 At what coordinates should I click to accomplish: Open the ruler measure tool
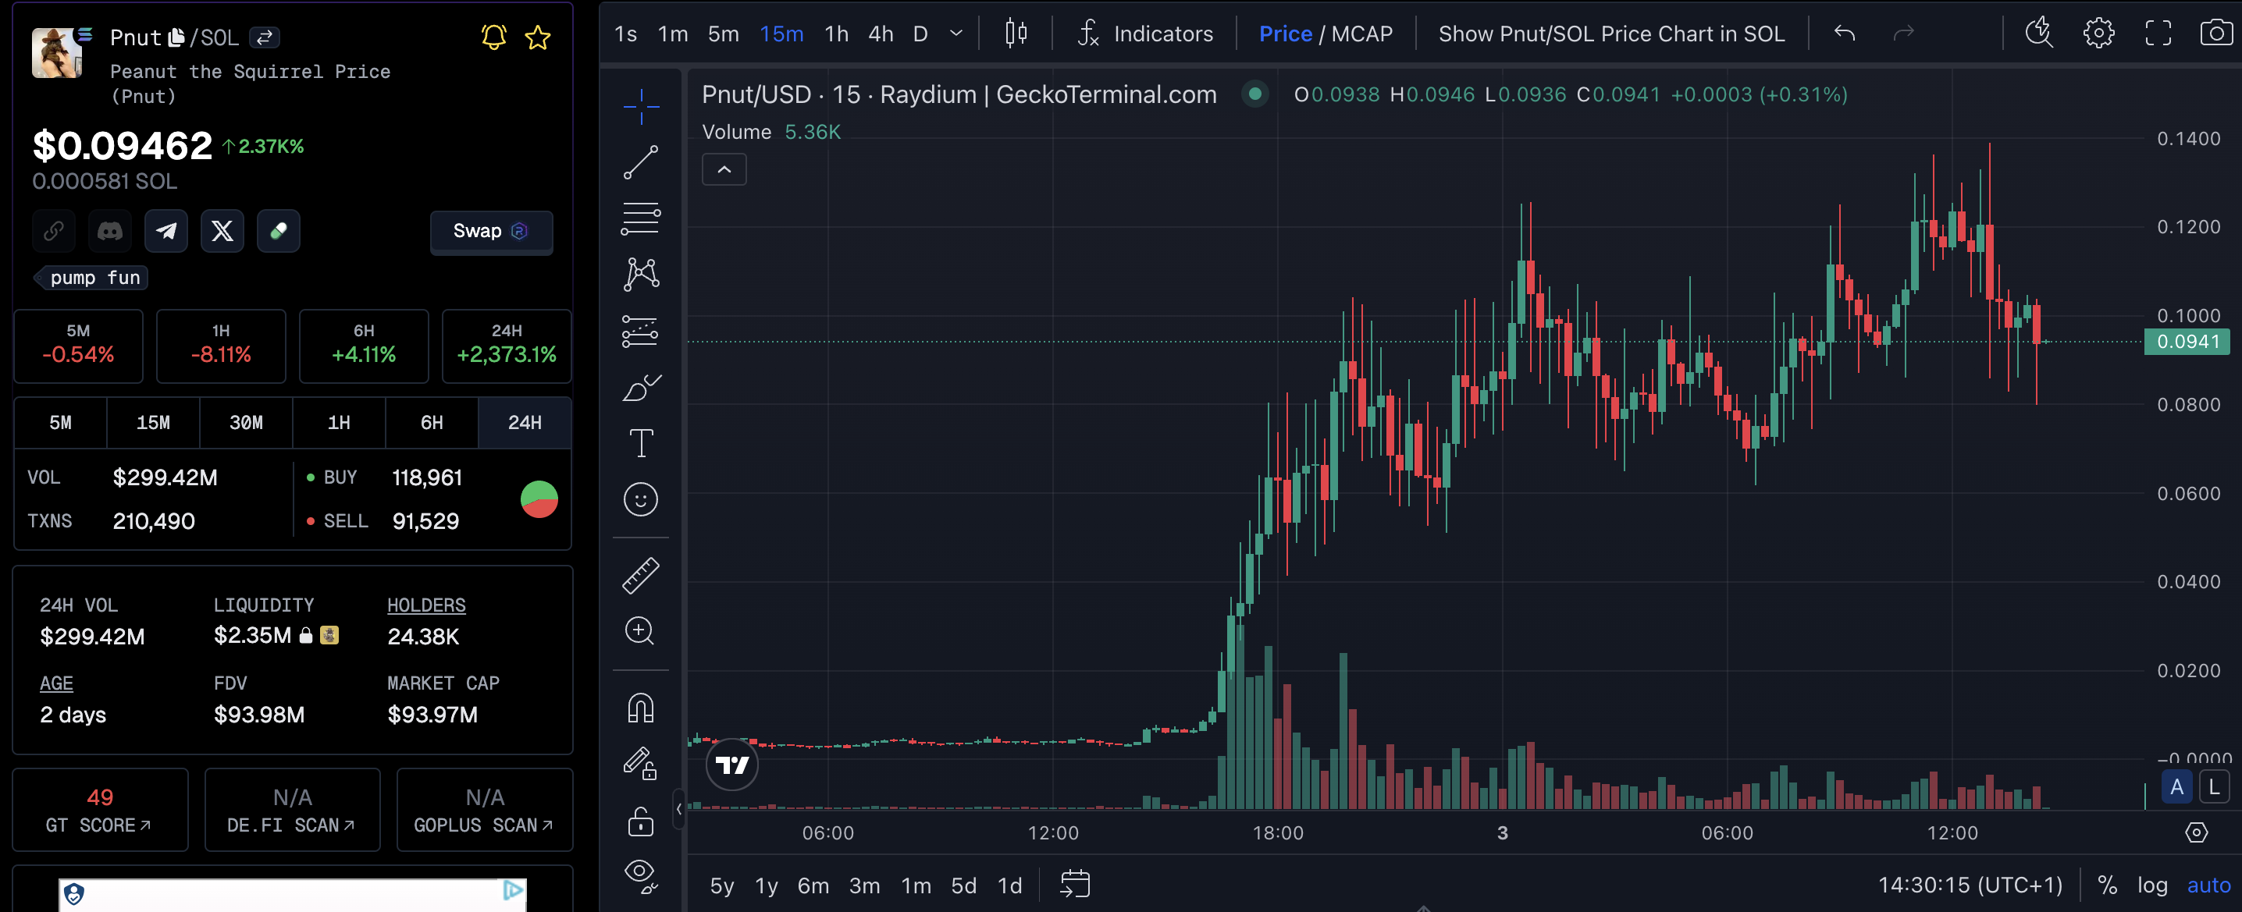tap(641, 575)
